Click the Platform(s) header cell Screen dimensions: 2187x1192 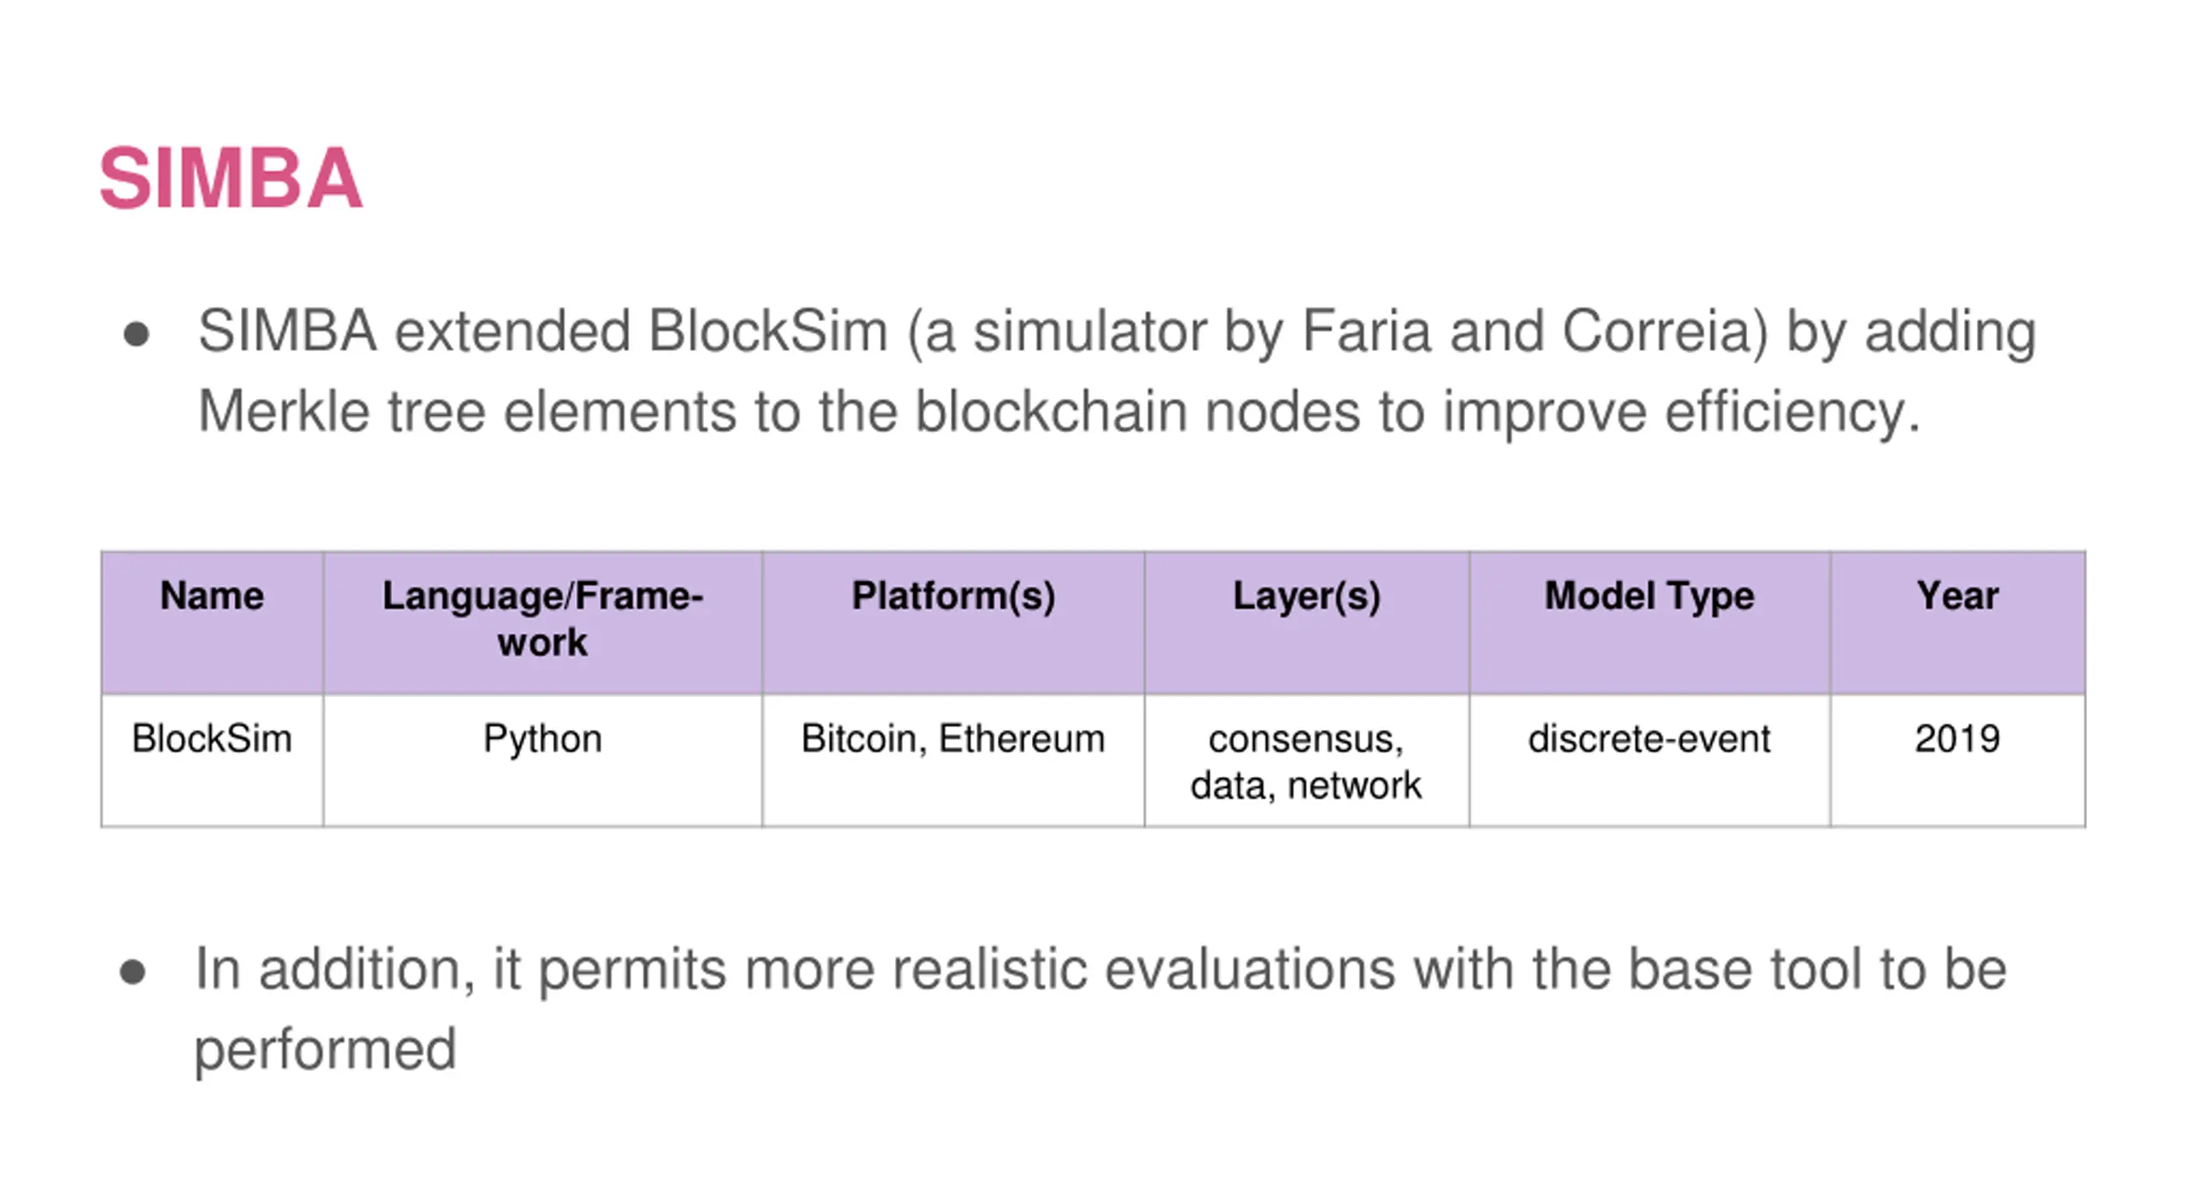point(953,622)
